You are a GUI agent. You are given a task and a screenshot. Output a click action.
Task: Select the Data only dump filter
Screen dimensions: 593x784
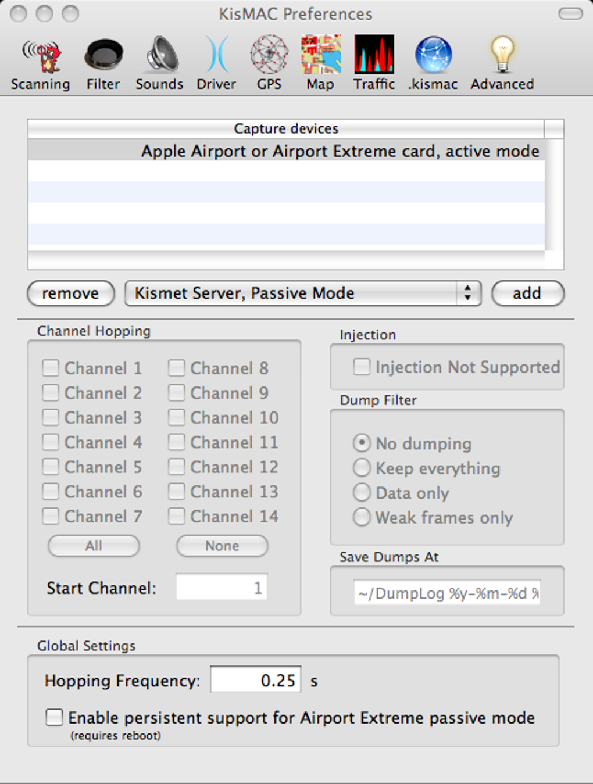click(x=362, y=493)
